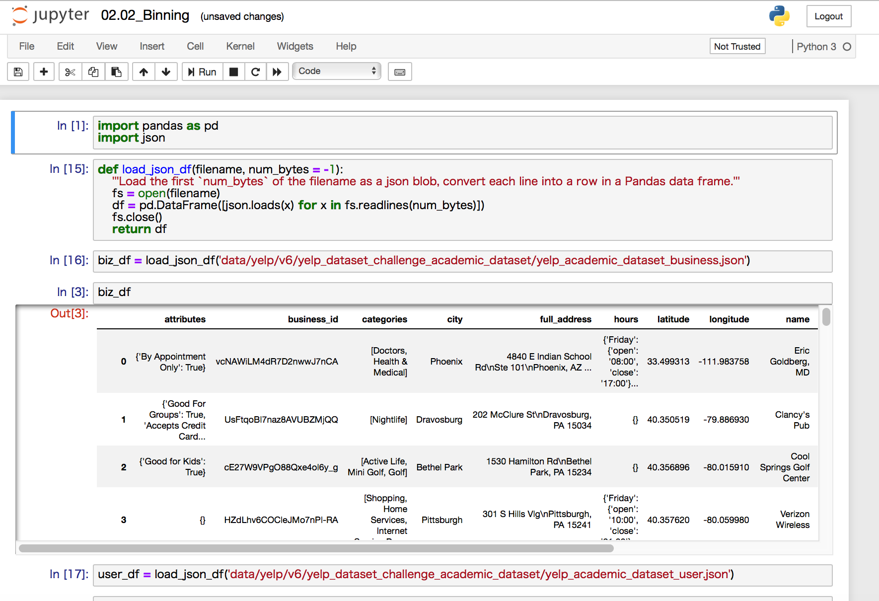Open the Kernel menu
The height and width of the screenshot is (601, 879).
coord(240,46)
